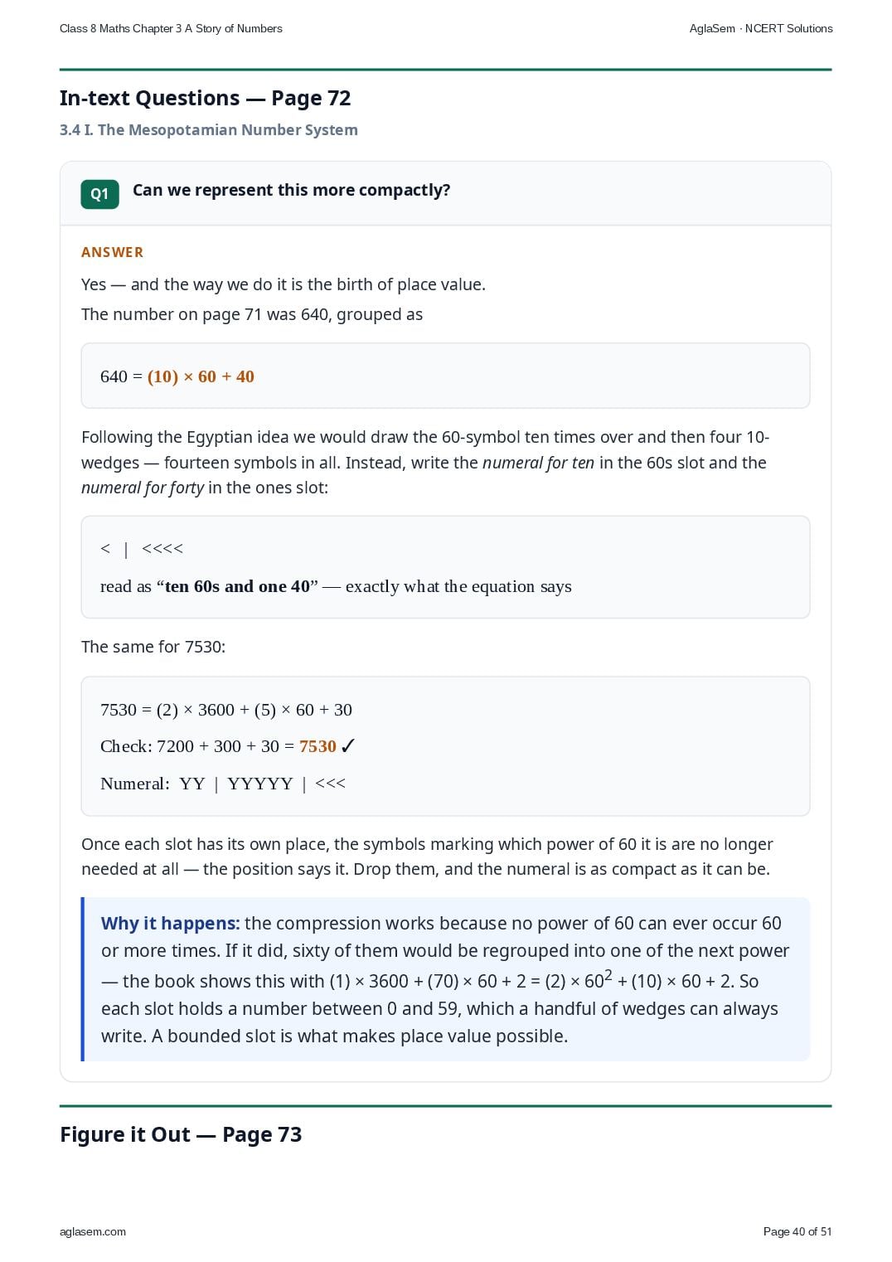
Task: Click the 'In-text Questions — Page 72' heading
Action: click(206, 98)
